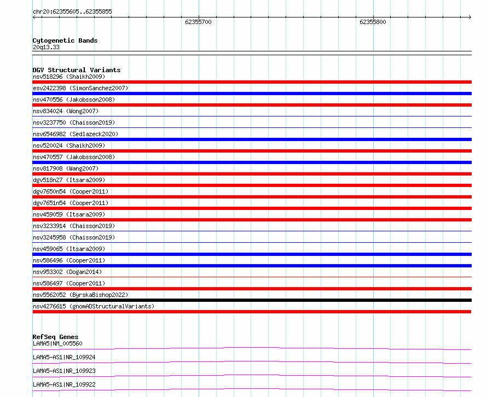487x397 pixels.
Task: Open variant nsv470556 (Jakobsson2008) label
Action: tap(74, 100)
